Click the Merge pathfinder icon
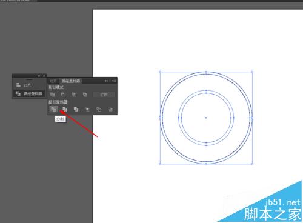 click(76, 109)
